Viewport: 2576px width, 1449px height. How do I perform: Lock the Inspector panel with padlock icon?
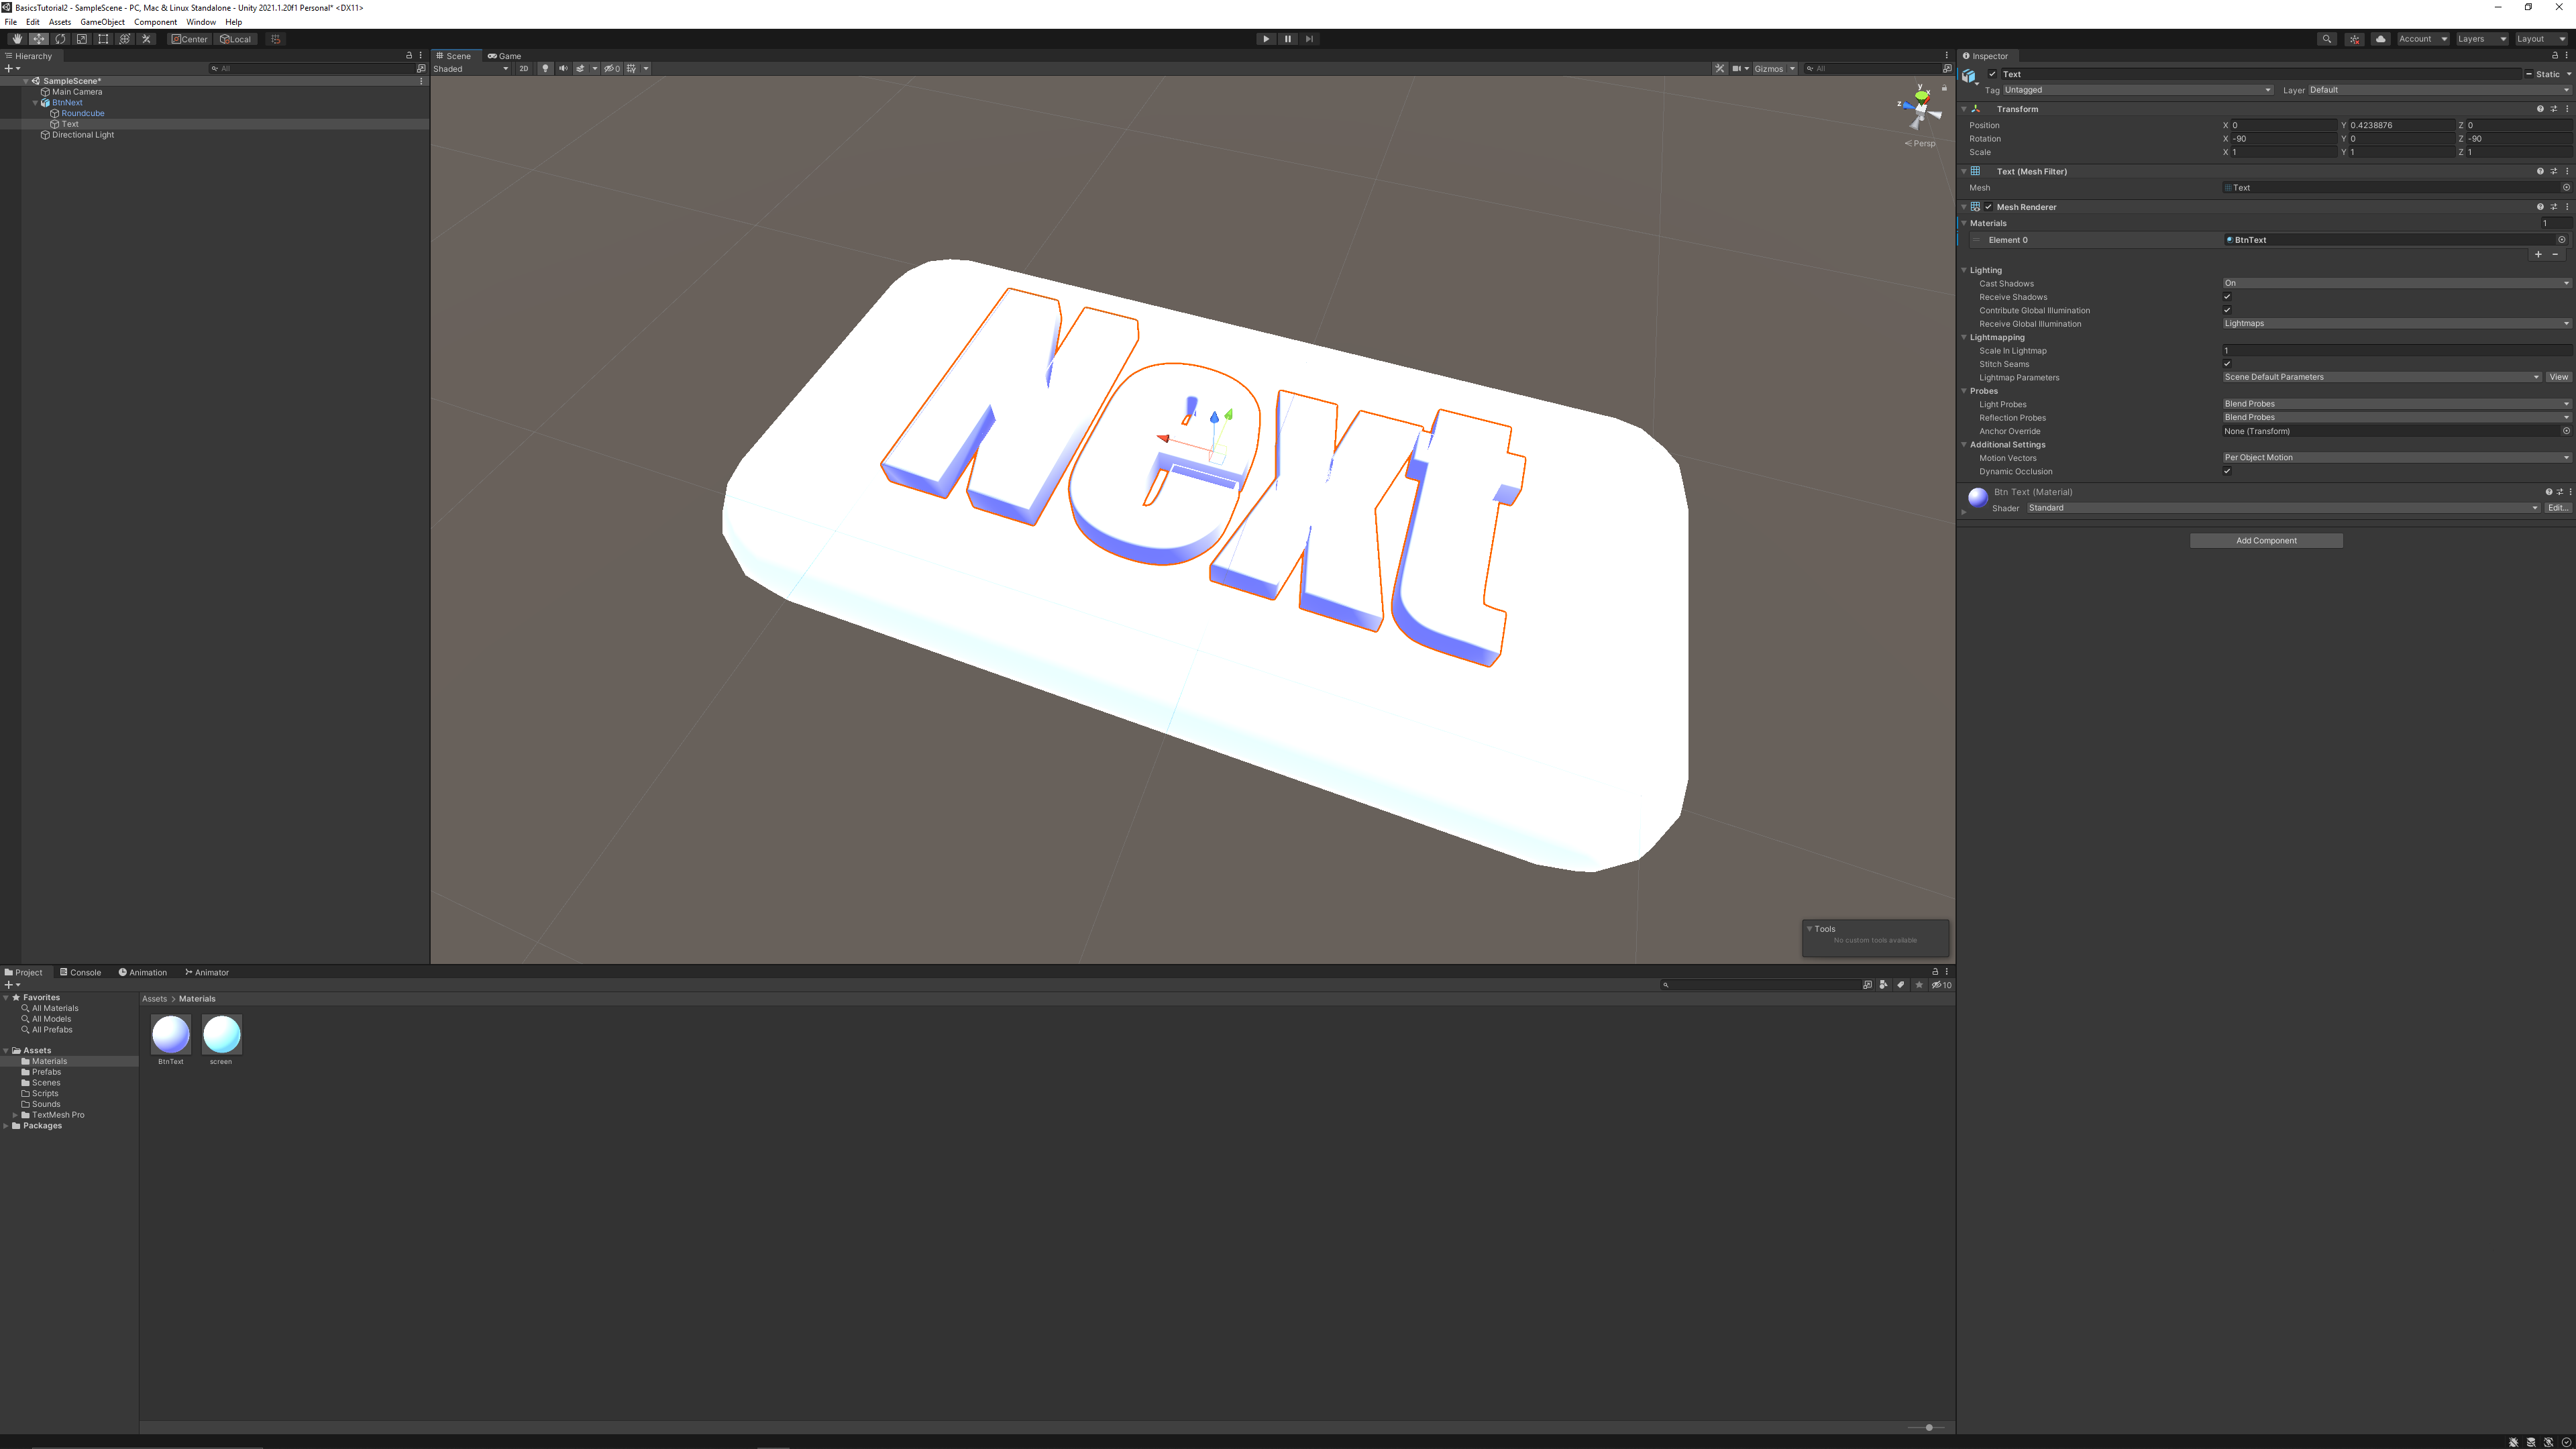pos(2555,56)
